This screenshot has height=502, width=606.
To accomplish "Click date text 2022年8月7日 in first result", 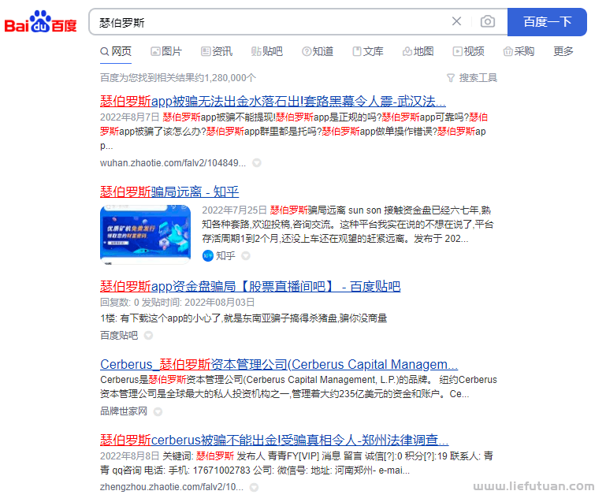I will pyautogui.click(x=129, y=117).
